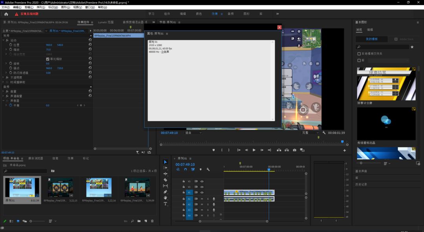Click the system compatibility warning
This screenshot has width=424, height=232.
[x=27, y=14]
